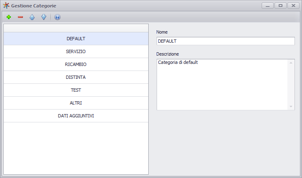Select the DEFAULT category row
Viewport: 302px width, 178px height.
coord(76,39)
